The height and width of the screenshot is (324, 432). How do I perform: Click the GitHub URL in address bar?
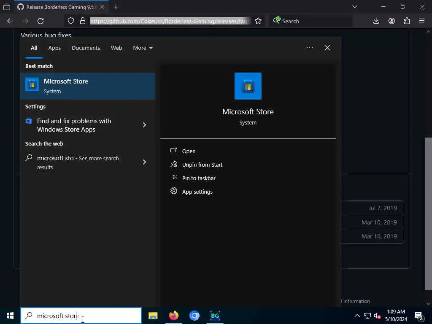170,21
